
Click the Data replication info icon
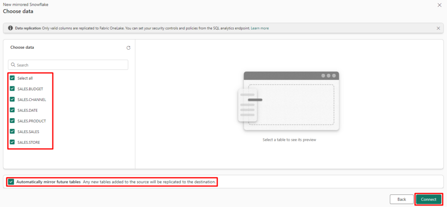click(x=10, y=28)
